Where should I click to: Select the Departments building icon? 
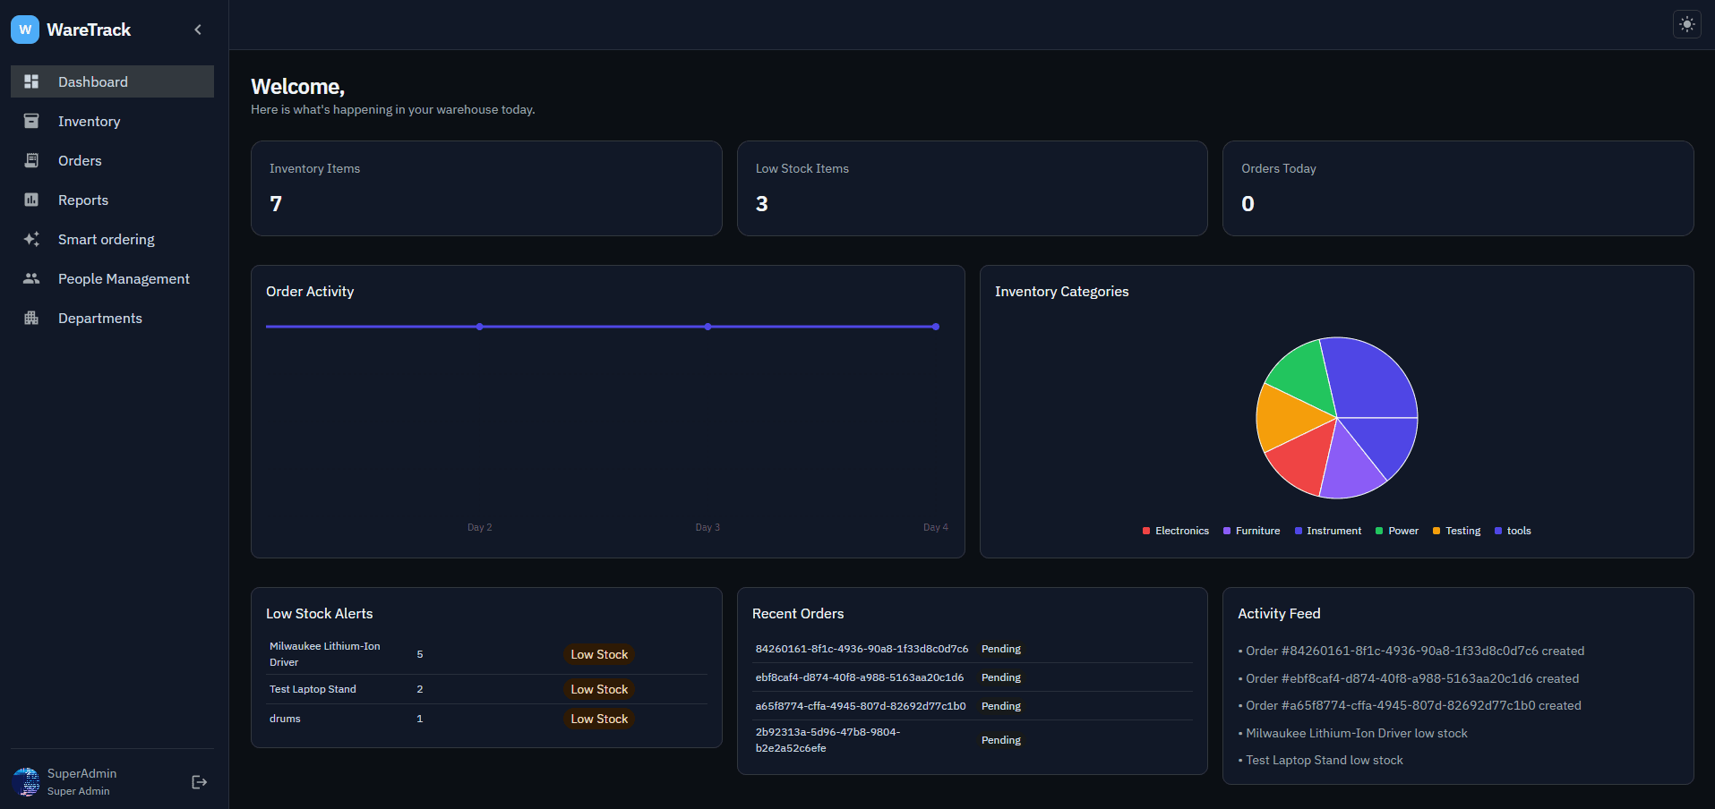(31, 318)
